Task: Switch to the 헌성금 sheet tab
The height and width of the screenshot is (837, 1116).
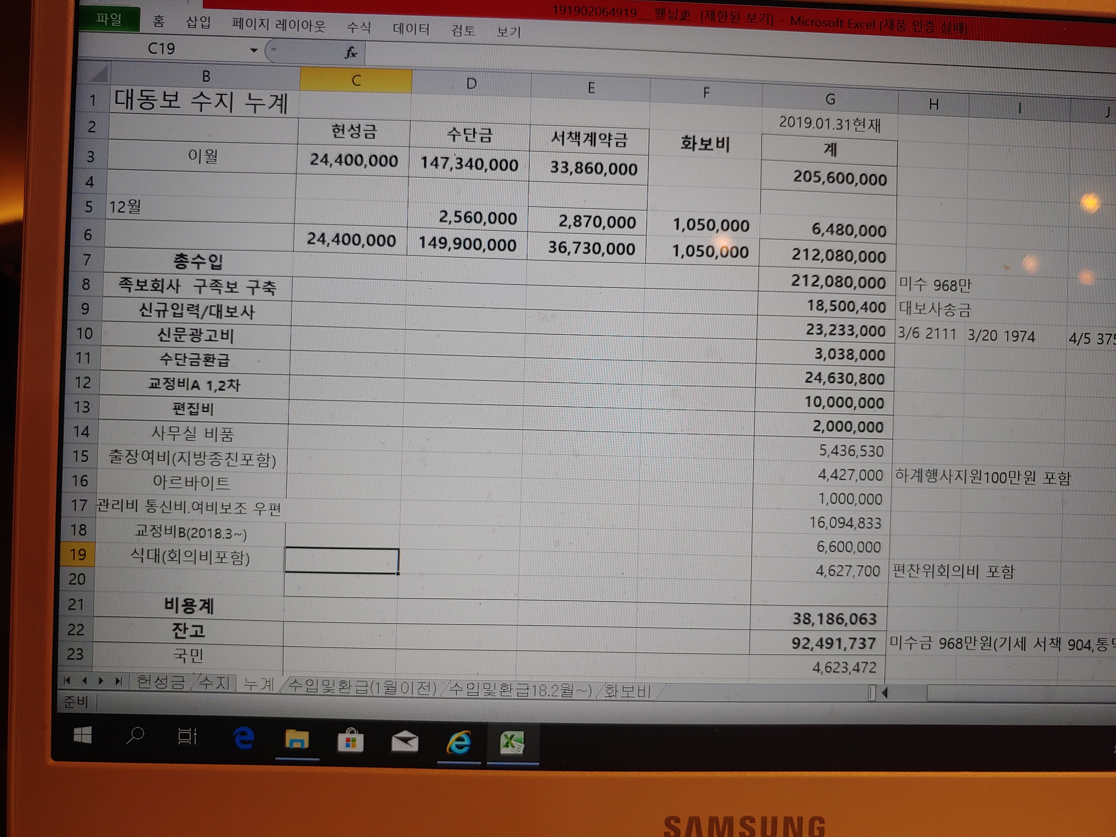Action: 161,682
